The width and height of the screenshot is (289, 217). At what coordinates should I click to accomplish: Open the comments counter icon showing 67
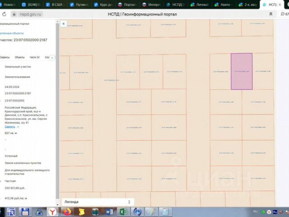285,14
